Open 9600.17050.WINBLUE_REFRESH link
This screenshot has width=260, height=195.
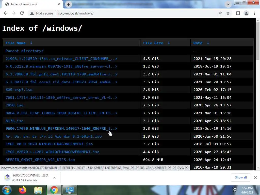pyautogui.click(x=61, y=128)
